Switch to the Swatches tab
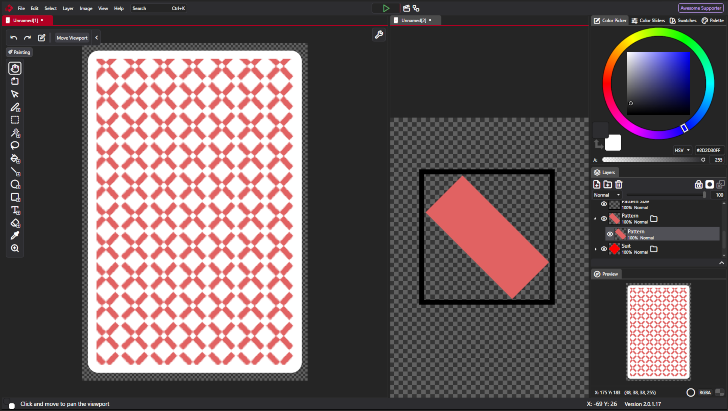The height and width of the screenshot is (411, 728). coord(683,20)
